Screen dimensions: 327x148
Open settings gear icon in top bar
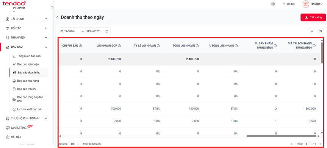pyautogui.click(x=273, y=4)
